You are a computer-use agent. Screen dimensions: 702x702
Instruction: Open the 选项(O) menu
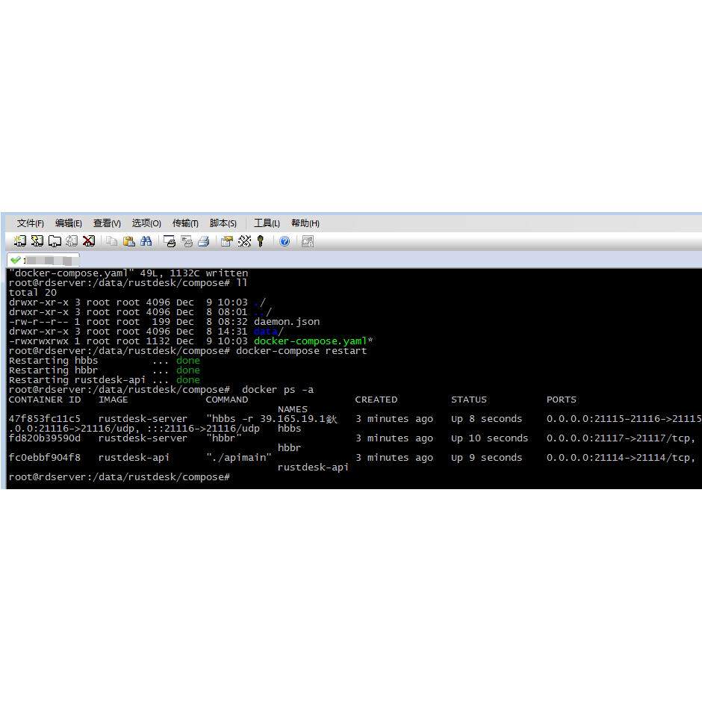(x=146, y=223)
